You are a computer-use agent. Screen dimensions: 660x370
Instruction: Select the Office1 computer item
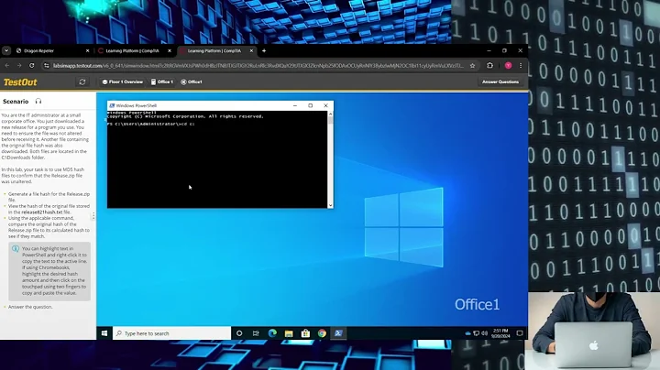[x=192, y=82]
